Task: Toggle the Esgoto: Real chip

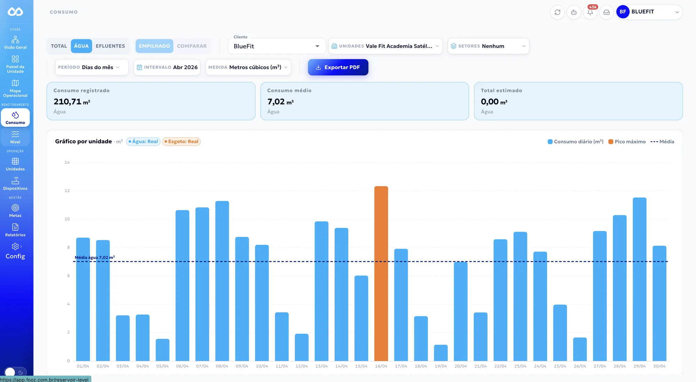Action: coord(181,141)
